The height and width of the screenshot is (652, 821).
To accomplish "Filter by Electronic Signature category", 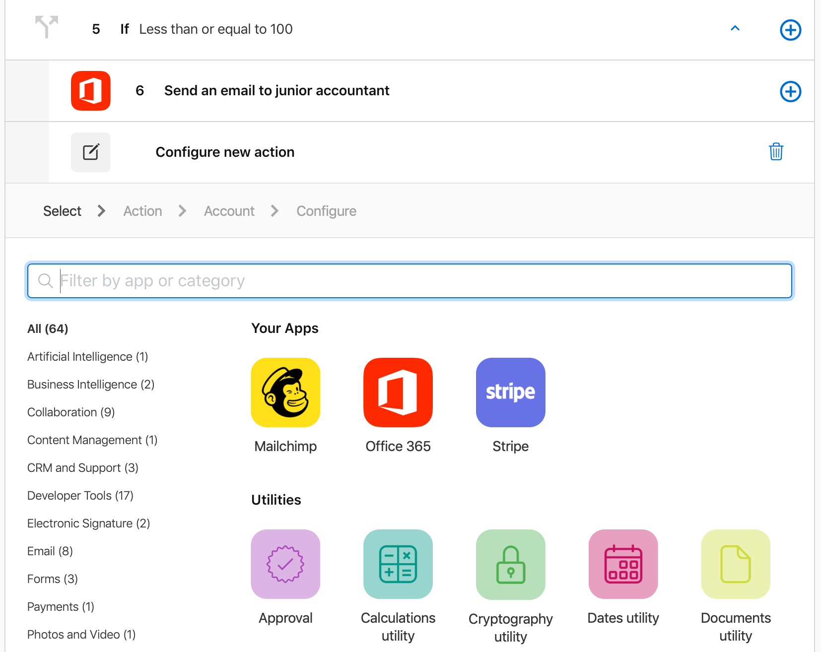I will (x=88, y=523).
